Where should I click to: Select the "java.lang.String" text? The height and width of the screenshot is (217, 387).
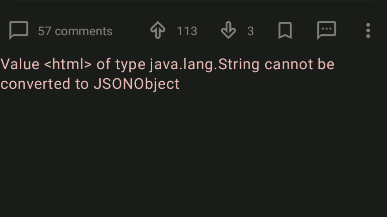[x=205, y=65]
